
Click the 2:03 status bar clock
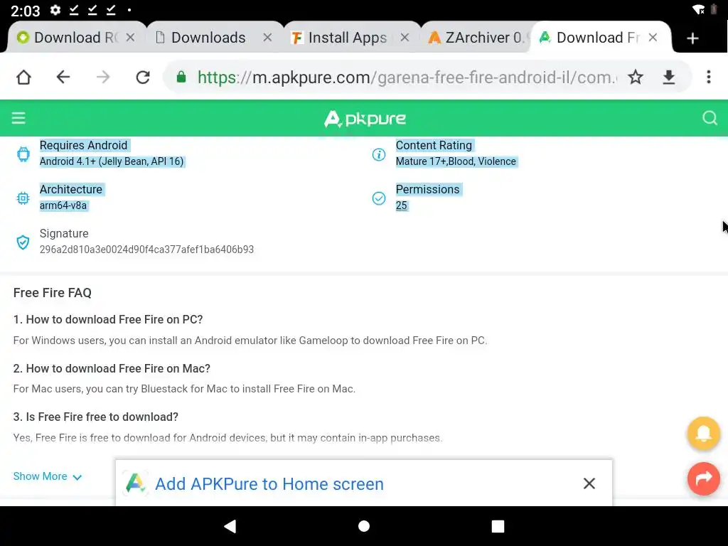[x=25, y=10]
